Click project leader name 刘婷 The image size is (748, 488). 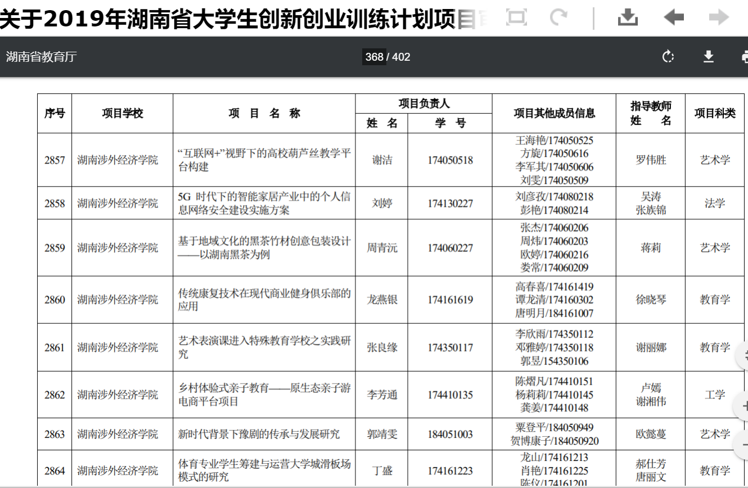pyautogui.click(x=382, y=204)
